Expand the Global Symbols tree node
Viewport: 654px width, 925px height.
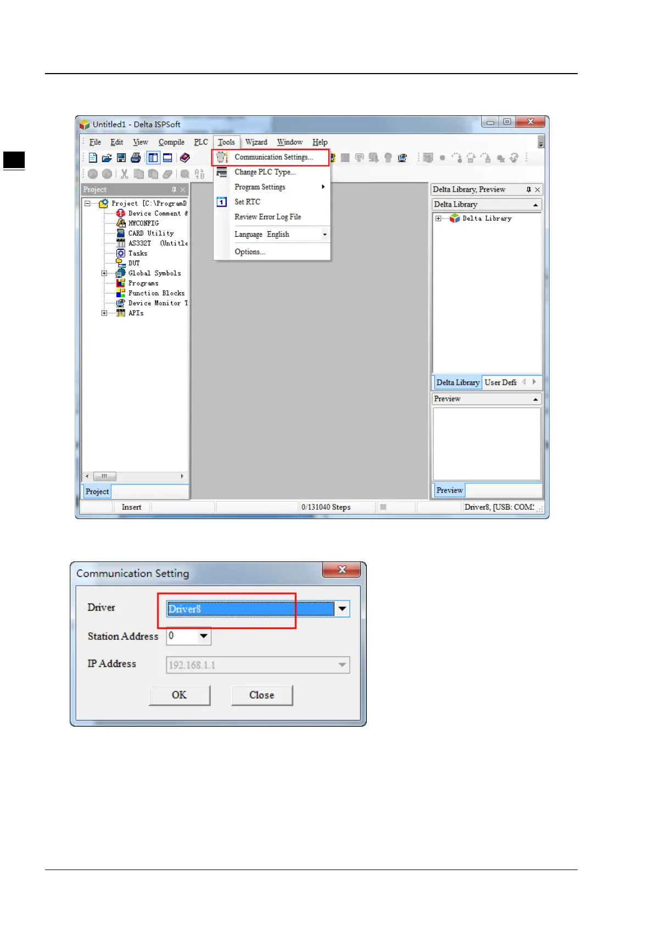tap(104, 273)
